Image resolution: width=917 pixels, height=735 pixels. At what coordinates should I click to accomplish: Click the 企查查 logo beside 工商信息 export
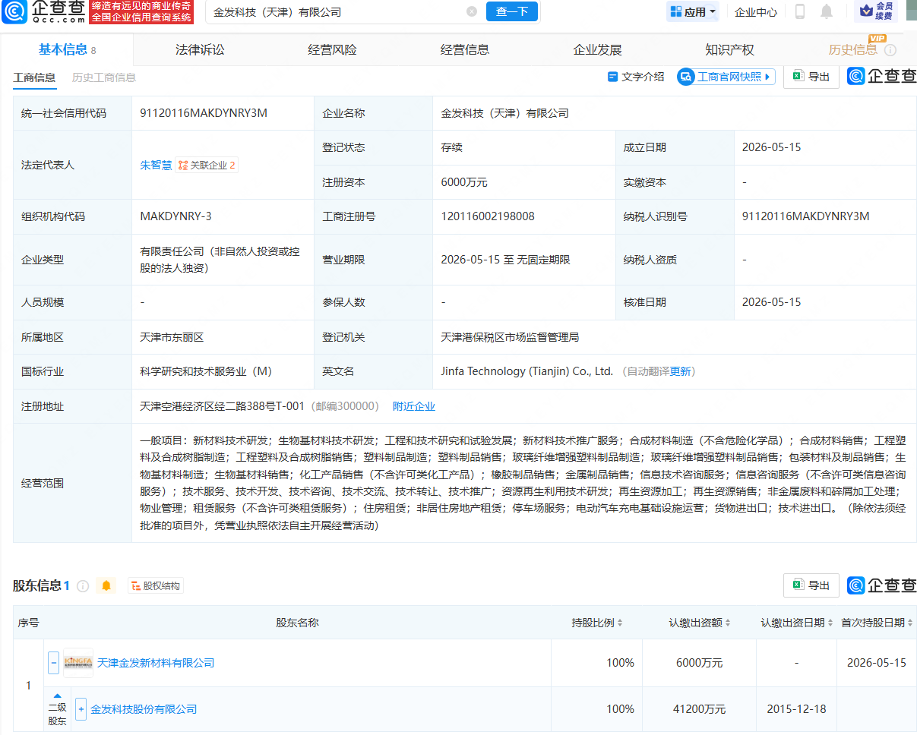[x=882, y=76]
